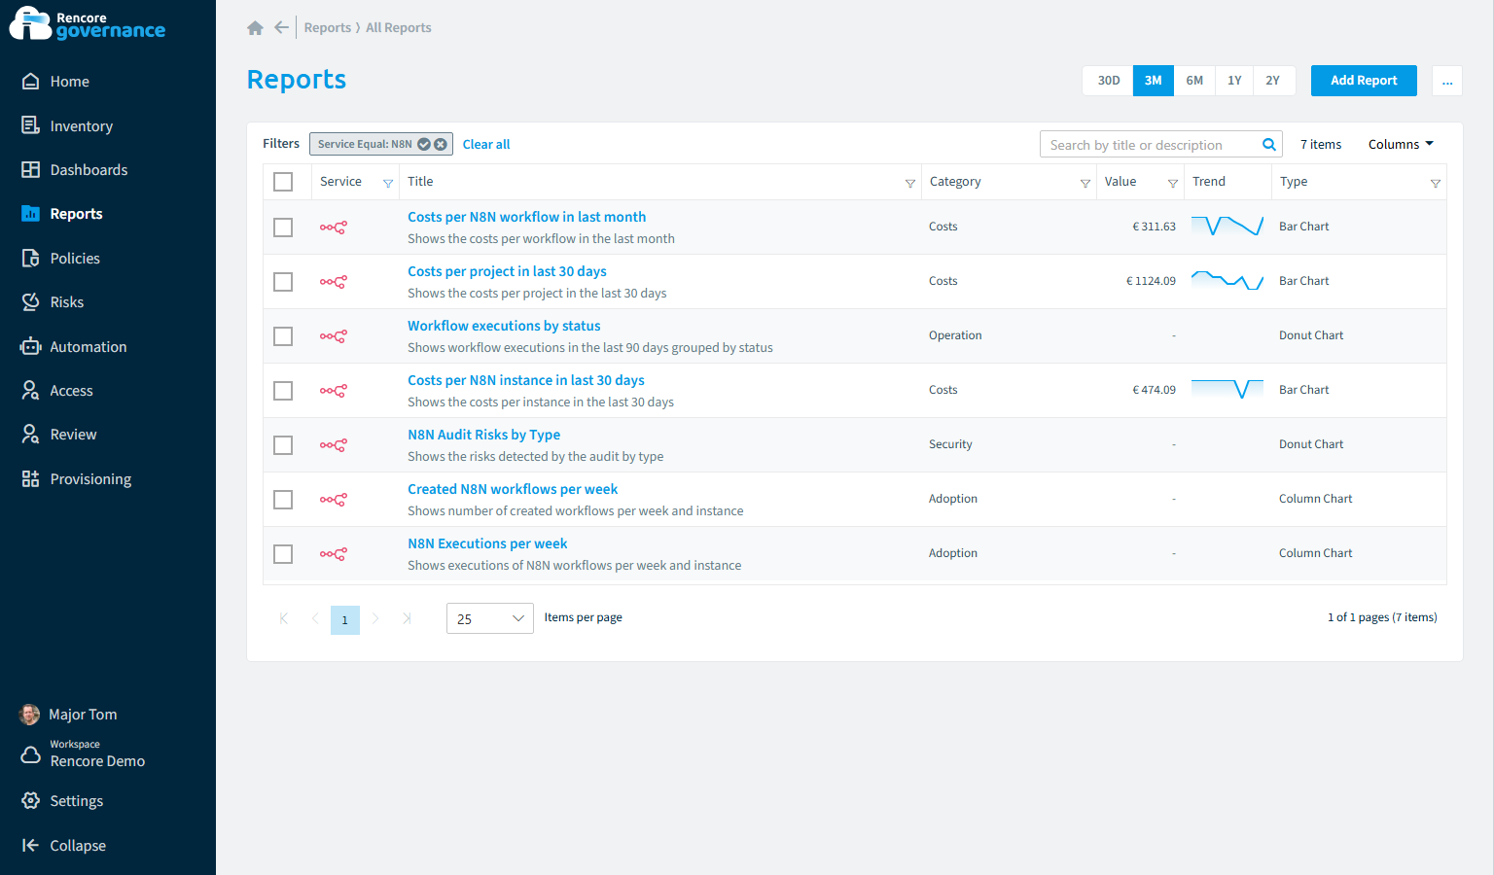Open Service column filter
1494x875 pixels.
click(388, 183)
